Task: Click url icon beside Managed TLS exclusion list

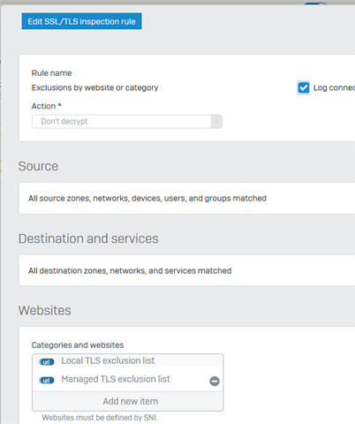Action: 47,381
